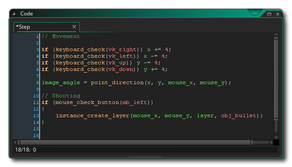Click the Code window title text

pos(26,14)
